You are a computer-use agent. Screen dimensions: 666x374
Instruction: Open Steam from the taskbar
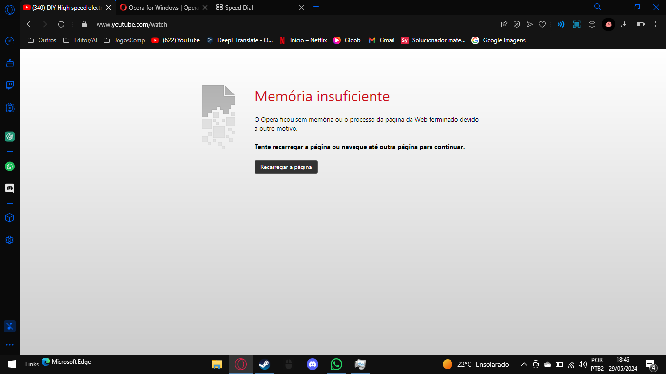[265, 364]
